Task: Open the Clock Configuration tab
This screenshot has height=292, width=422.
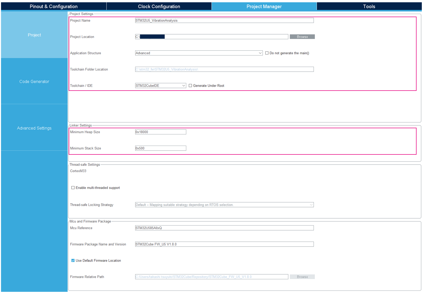Action: point(159,6)
